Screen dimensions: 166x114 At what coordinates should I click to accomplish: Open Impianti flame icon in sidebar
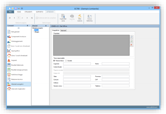(x=9, y=60)
